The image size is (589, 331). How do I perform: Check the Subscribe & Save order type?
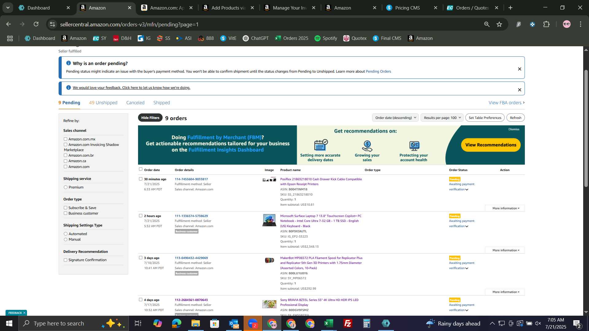(65, 208)
